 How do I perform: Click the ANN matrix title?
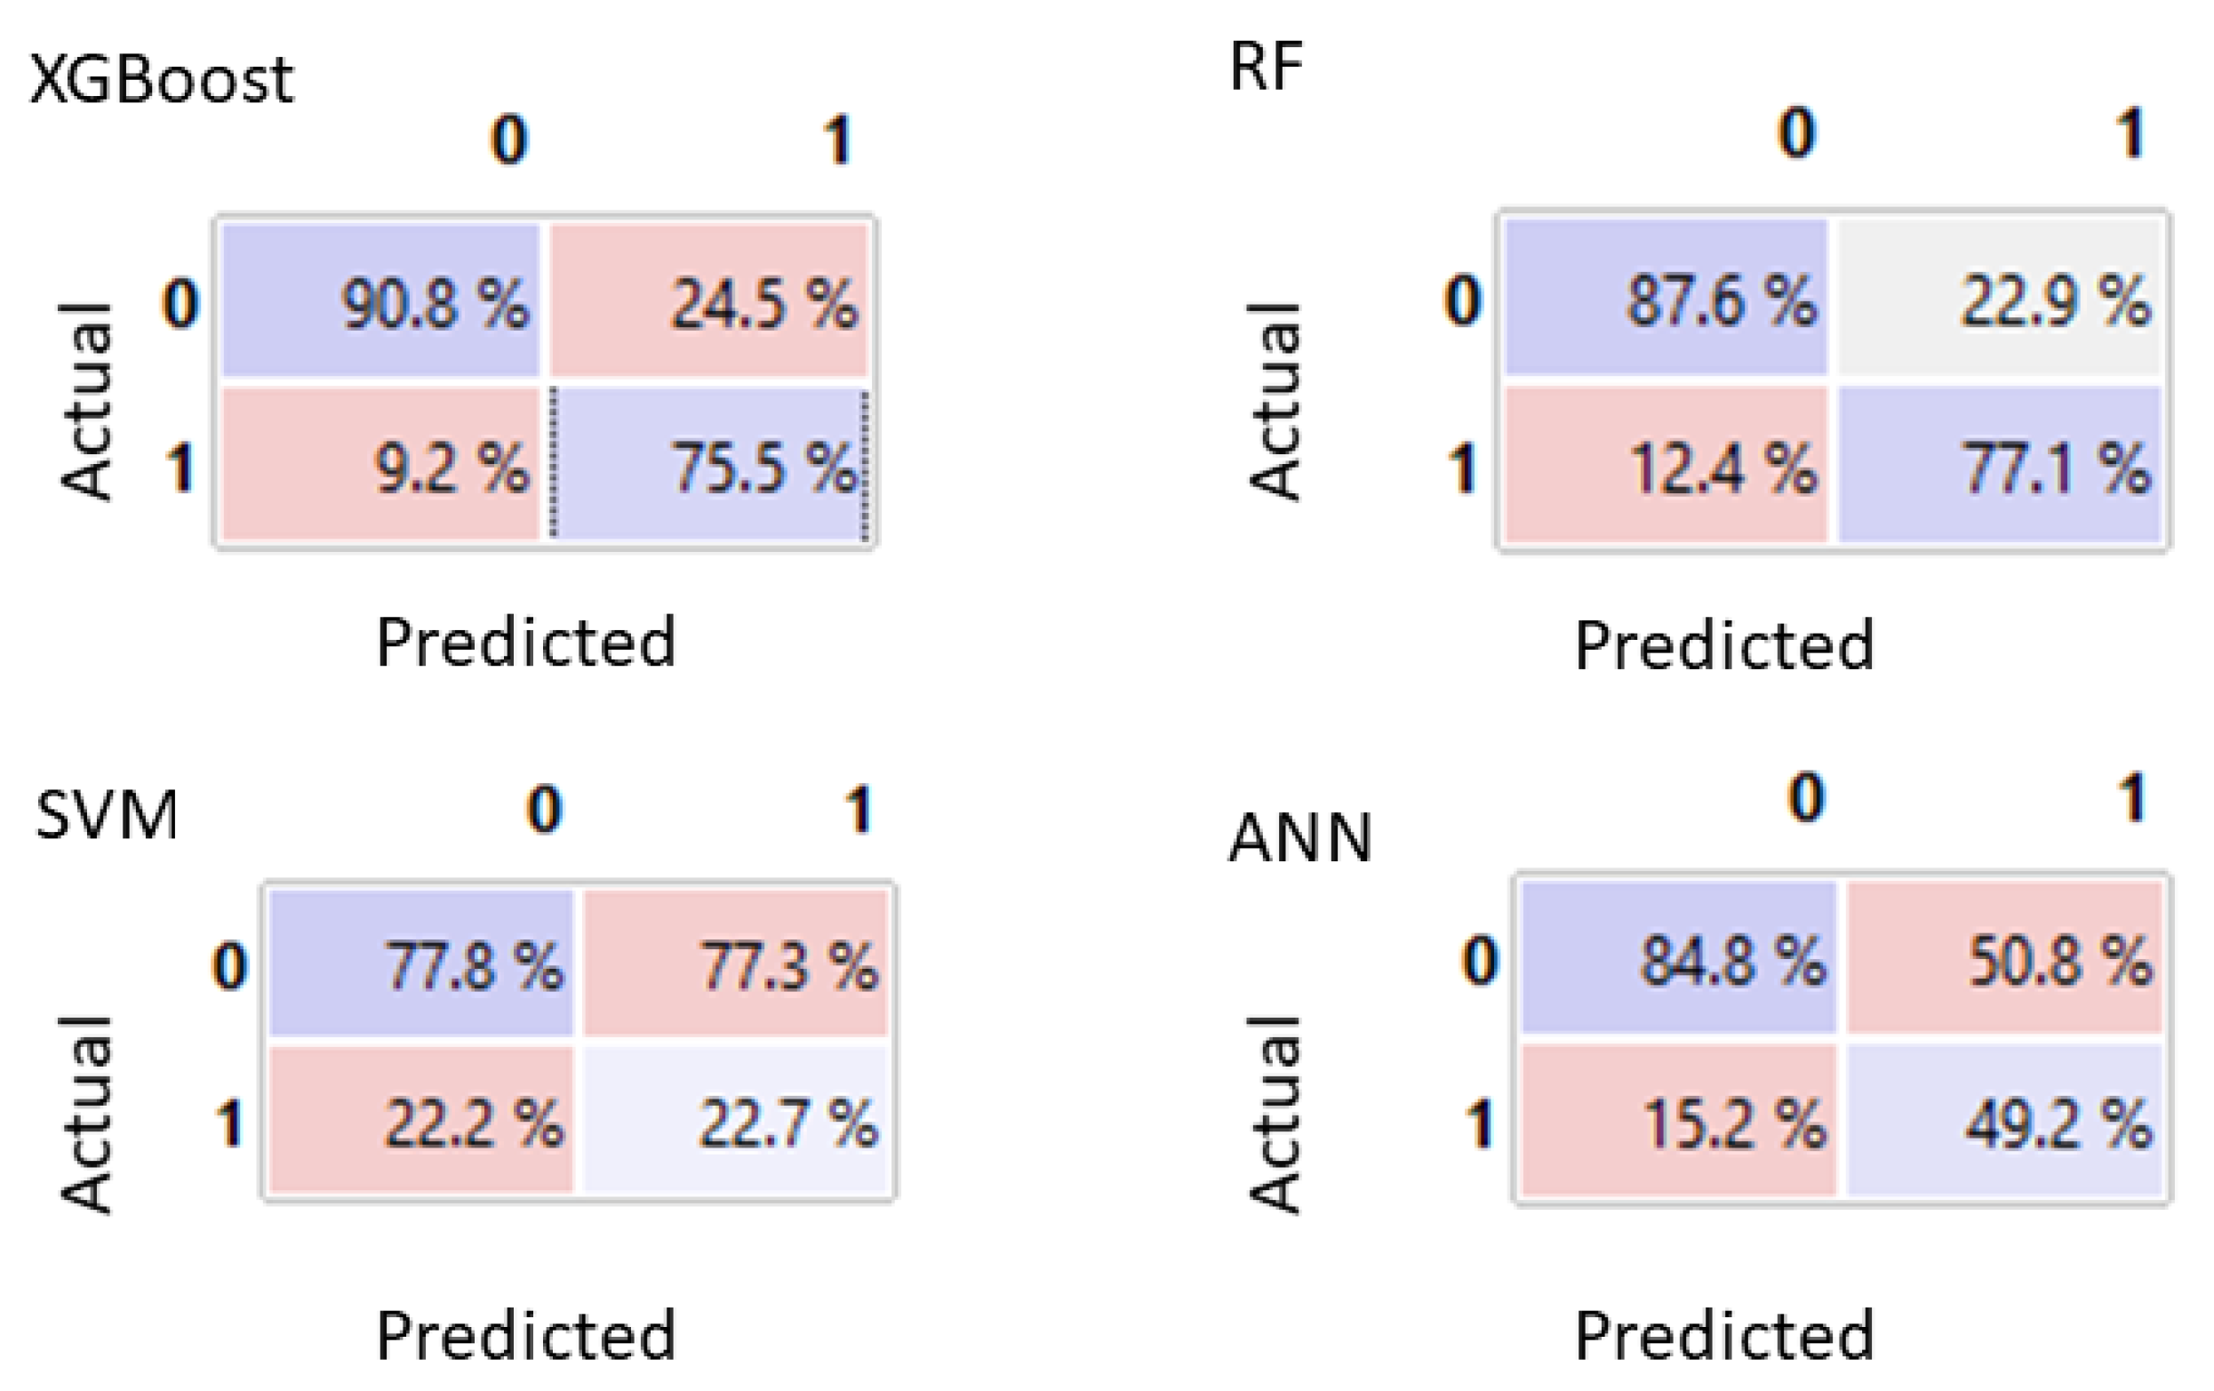1300,837
